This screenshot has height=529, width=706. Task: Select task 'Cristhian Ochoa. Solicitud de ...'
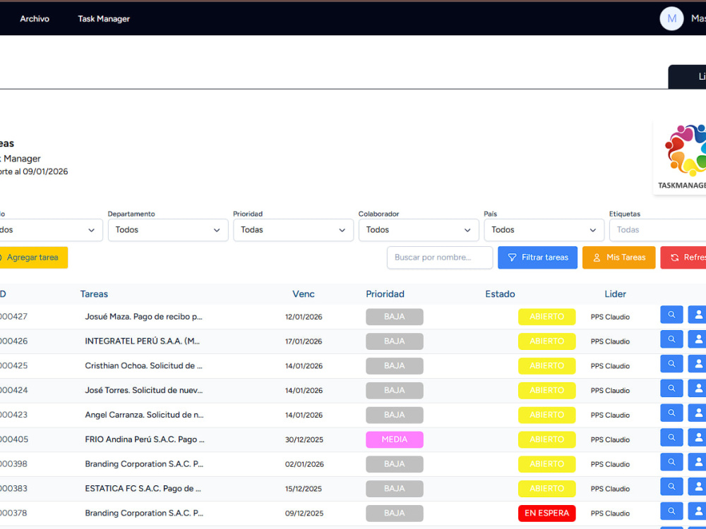[x=143, y=365]
